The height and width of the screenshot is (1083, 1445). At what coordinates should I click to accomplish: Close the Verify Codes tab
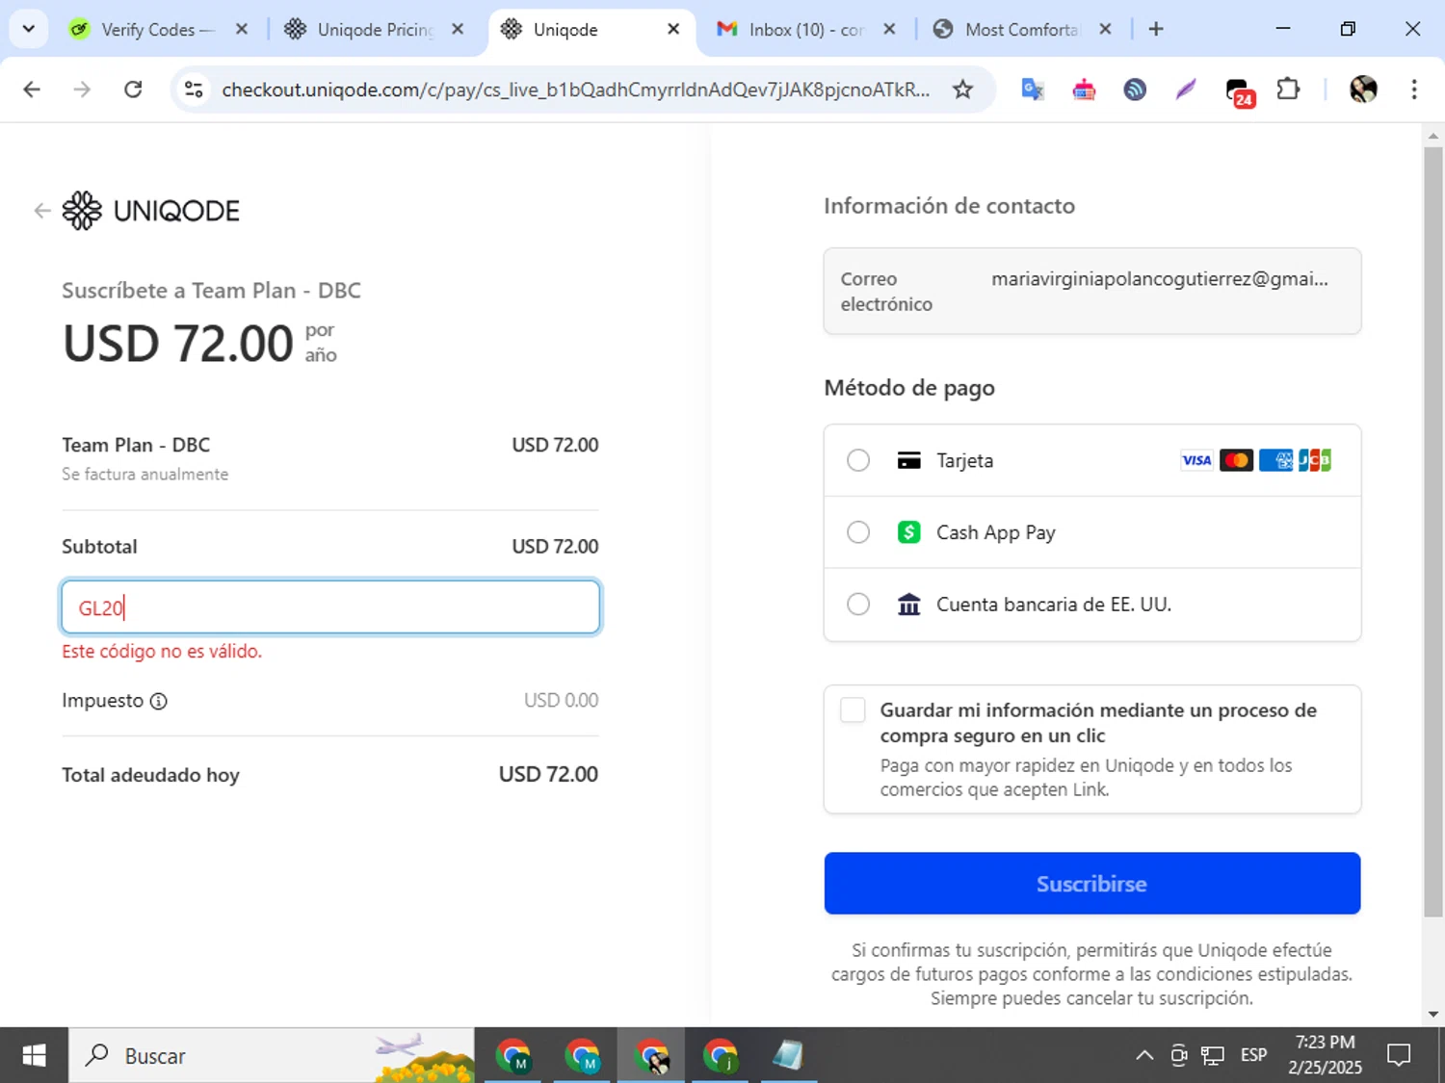(242, 29)
